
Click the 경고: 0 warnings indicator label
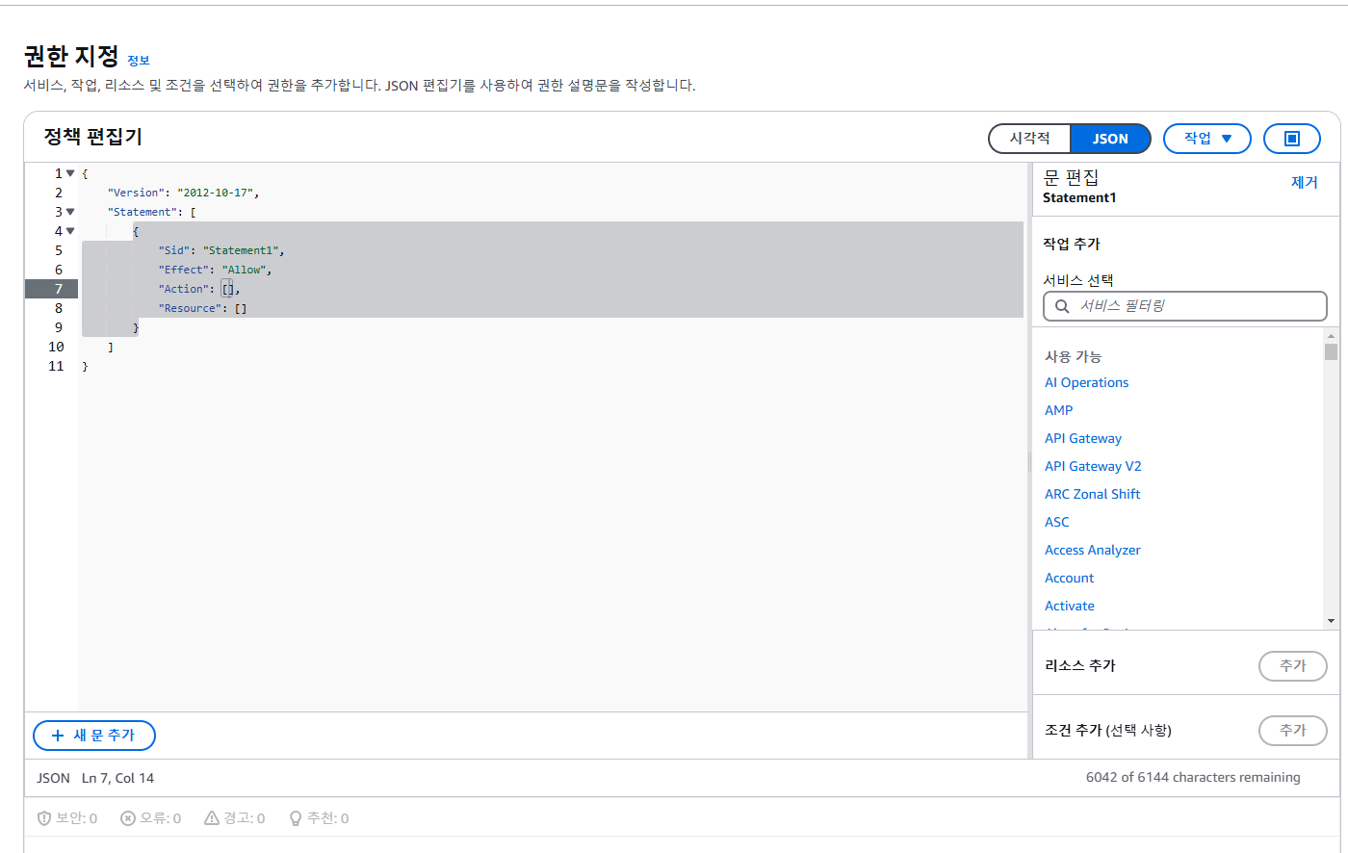tap(244, 818)
